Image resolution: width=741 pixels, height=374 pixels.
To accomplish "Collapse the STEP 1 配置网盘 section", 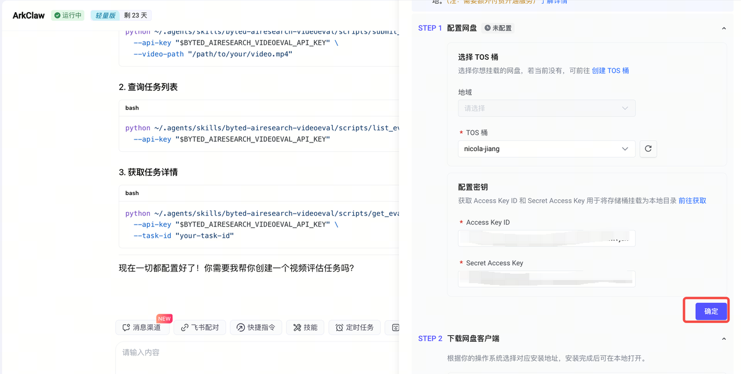I will click(x=724, y=28).
